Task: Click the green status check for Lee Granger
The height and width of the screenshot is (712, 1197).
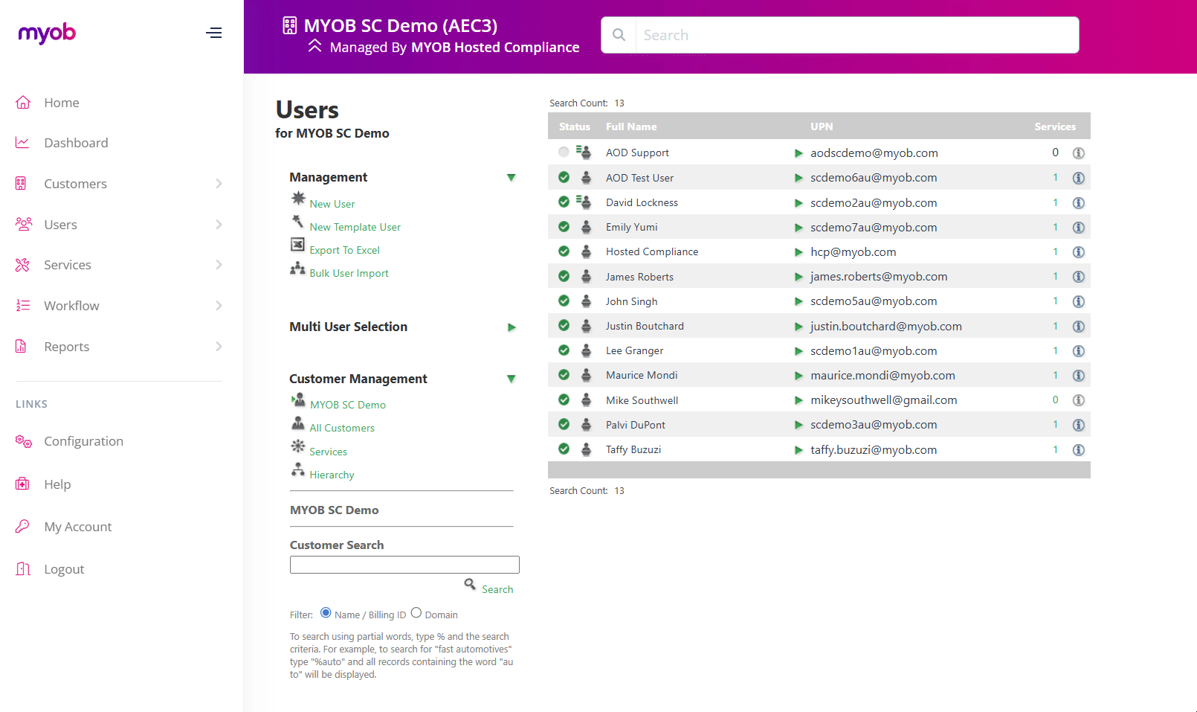Action: click(x=564, y=350)
